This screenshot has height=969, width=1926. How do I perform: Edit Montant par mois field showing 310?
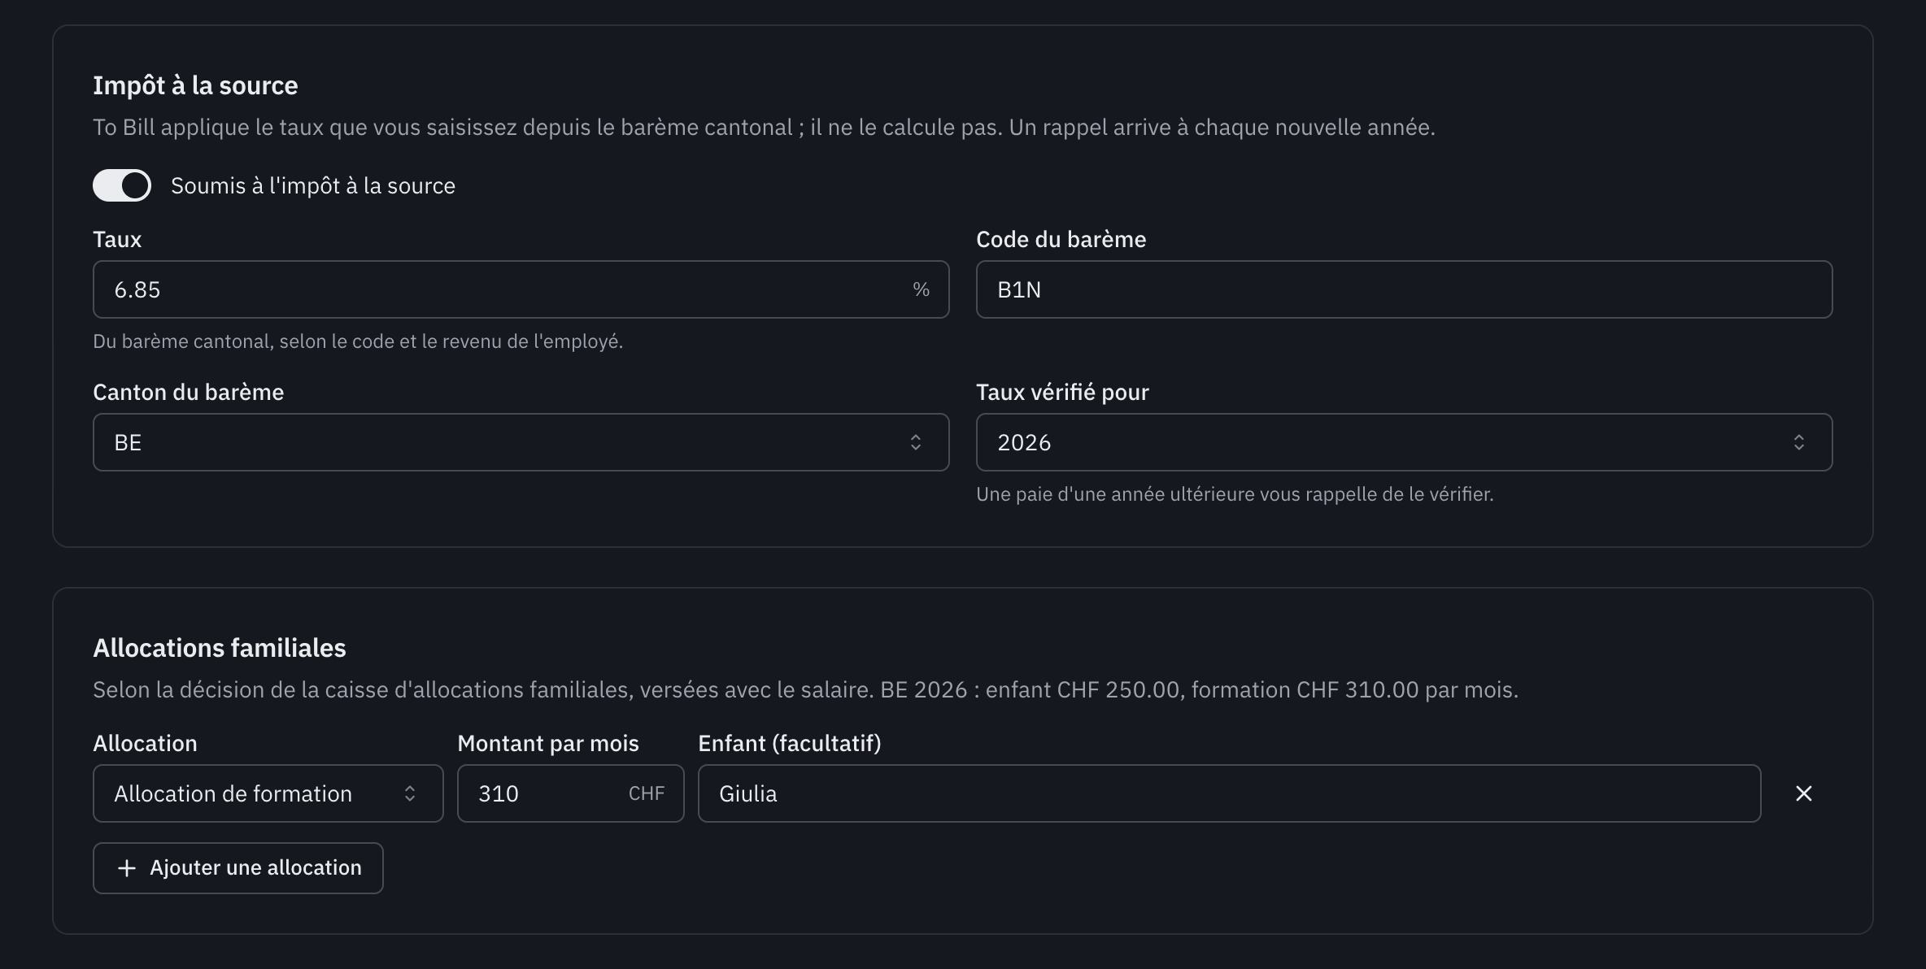pyautogui.click(x=570, y=793)
